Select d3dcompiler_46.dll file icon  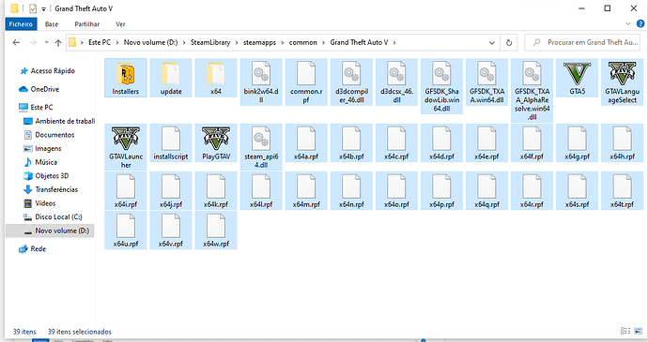[351, 74]
